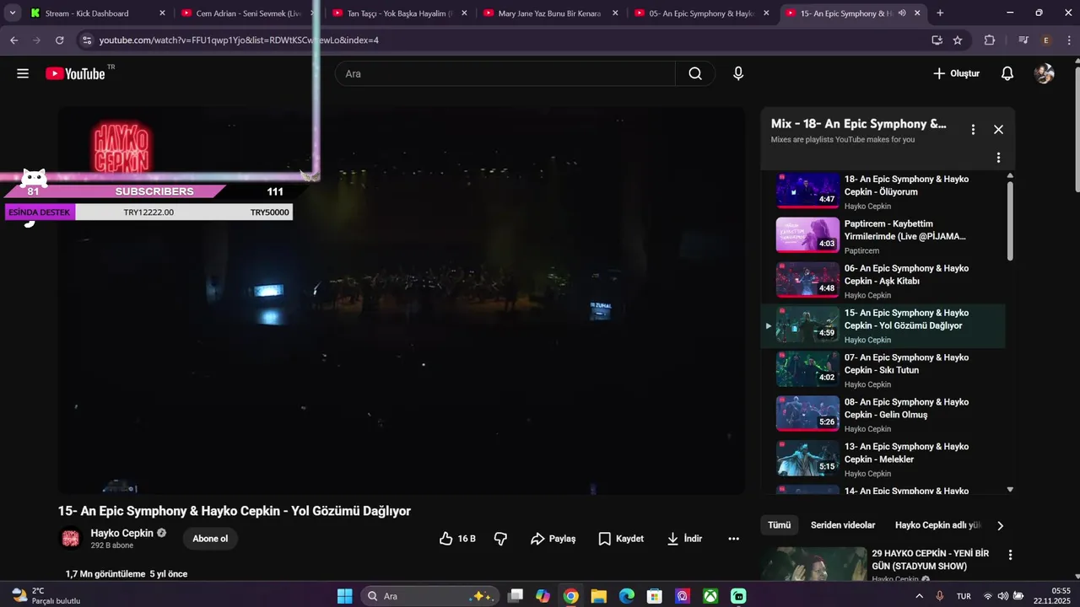Open a new browser tab
Image resolution: width=1080 pixels, height=607 pixels.
coord(940,13)
